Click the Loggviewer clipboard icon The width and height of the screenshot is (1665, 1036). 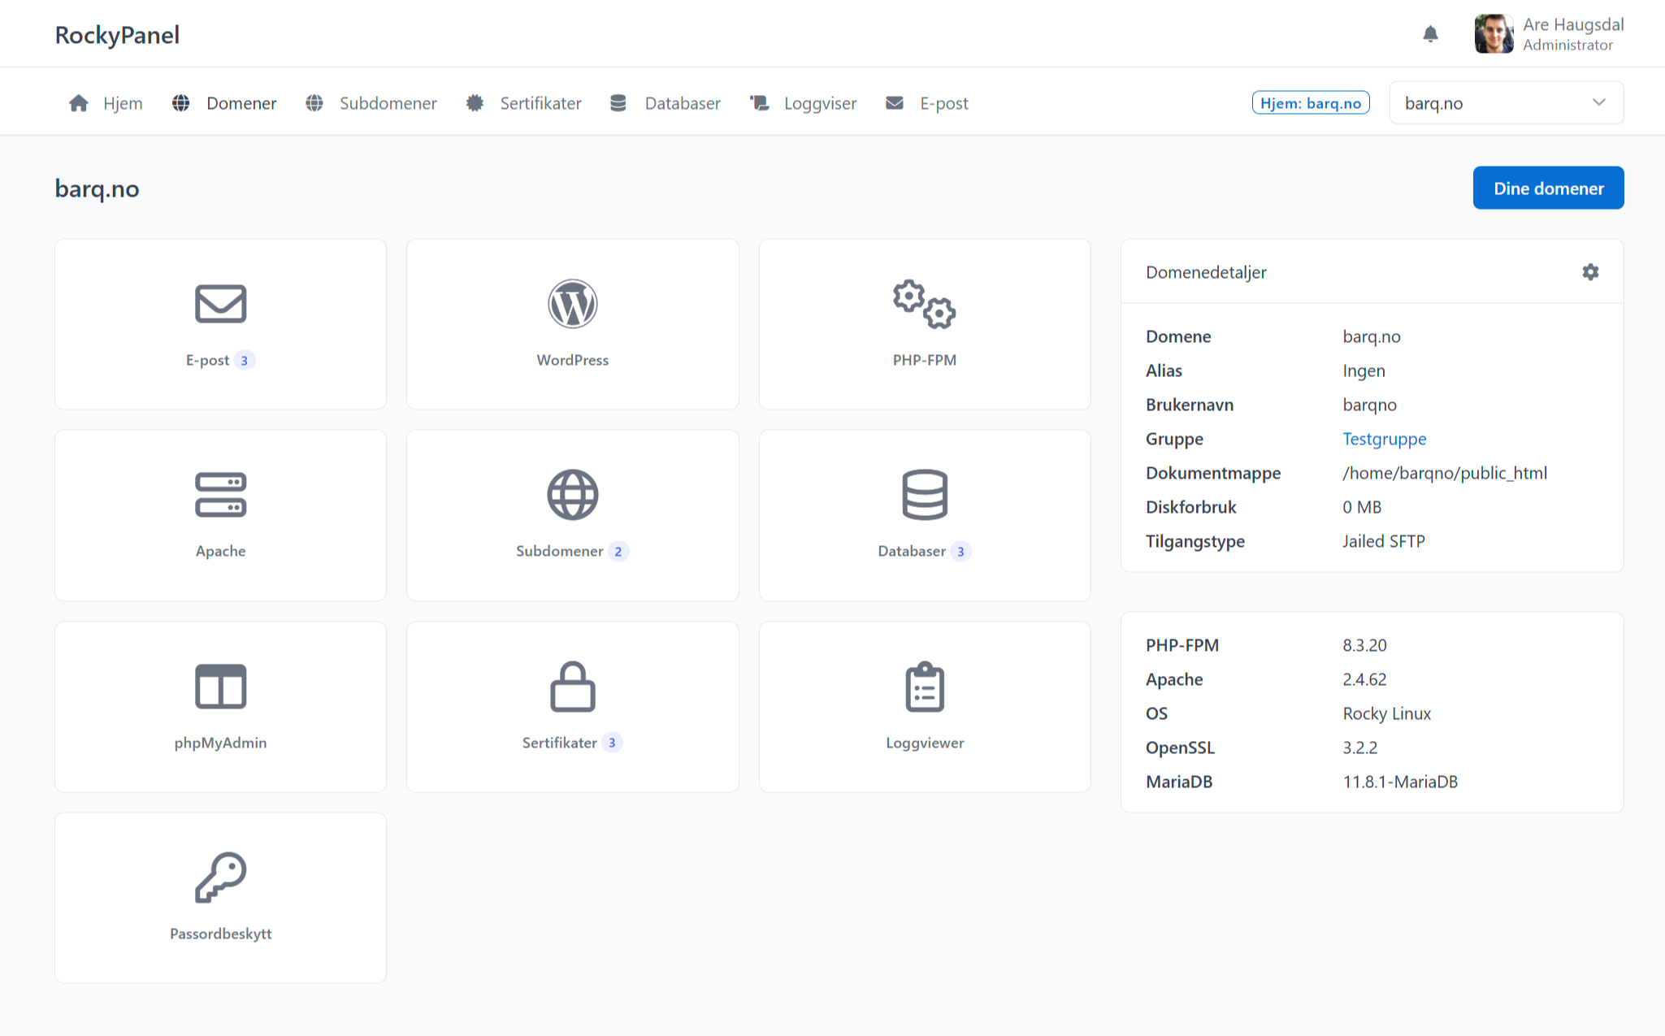(924, 687)
